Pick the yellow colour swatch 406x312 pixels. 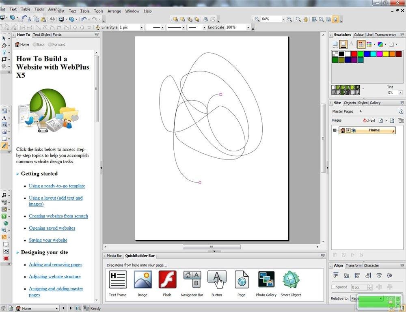coord(386,54)
